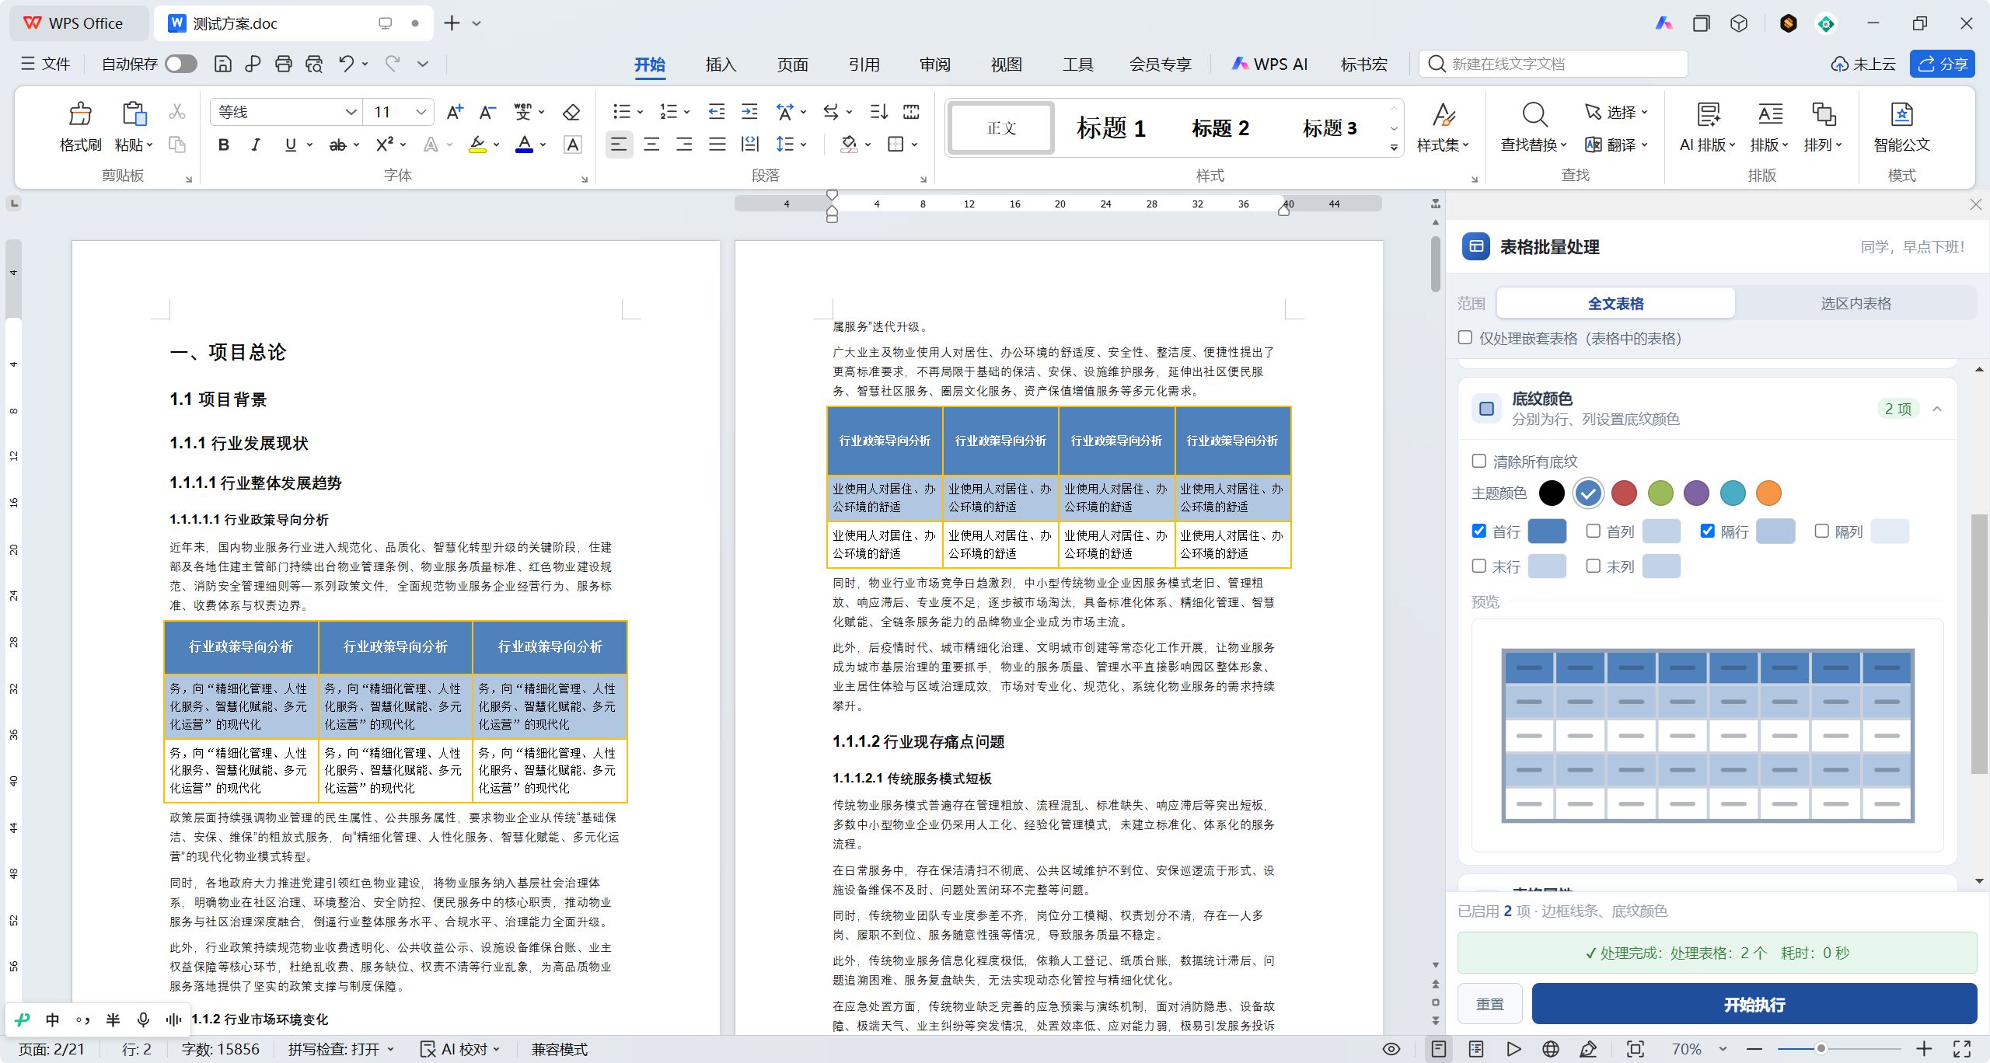Image resolution: width=1990 pixels, height=1063 pixels.
Task: Click the increase font size icon
Action: click(x=455, y=113)
